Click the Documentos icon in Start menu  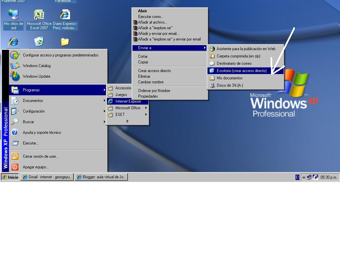pos(15,101)
